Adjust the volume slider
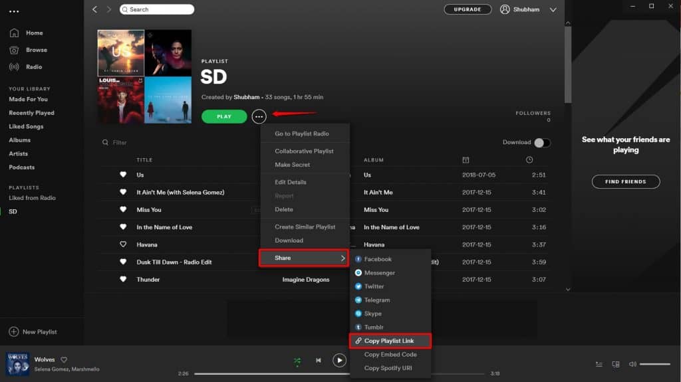This screenshot has width=681, height=382. tap(655, 364)
